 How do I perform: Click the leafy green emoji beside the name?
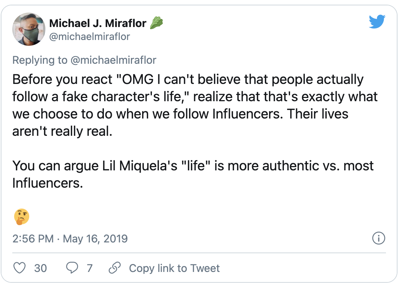156,23
